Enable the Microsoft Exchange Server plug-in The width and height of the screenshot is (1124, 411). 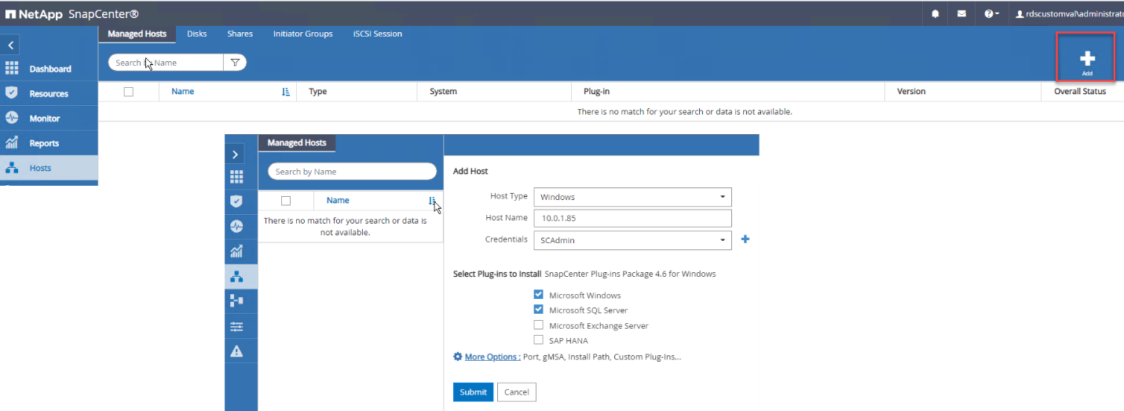538,325
